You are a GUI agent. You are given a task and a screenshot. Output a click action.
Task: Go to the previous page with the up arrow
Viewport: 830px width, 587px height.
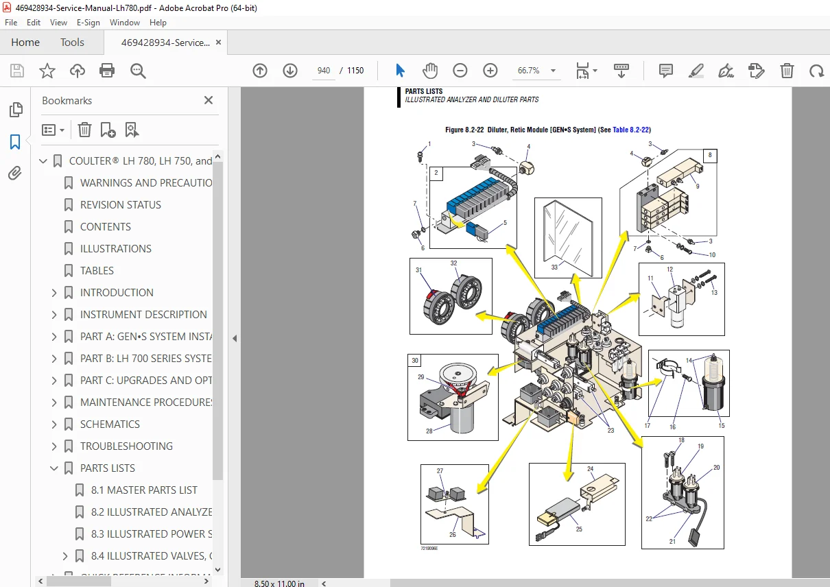260,71
